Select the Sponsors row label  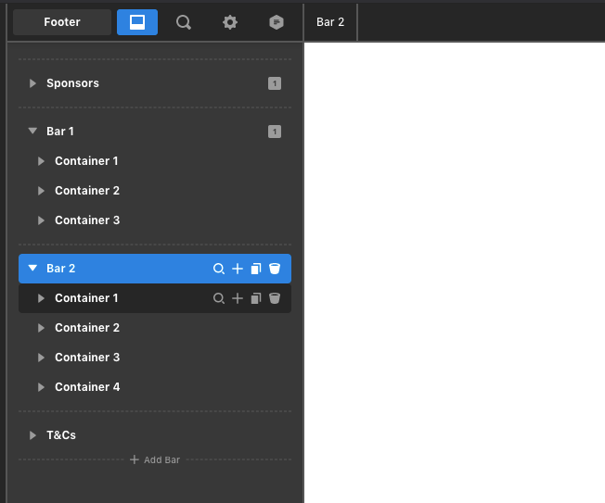[72, 83]
